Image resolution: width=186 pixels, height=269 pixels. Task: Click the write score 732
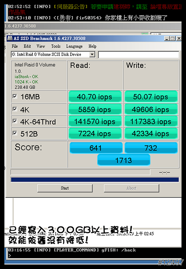click(x=151, y=148)
